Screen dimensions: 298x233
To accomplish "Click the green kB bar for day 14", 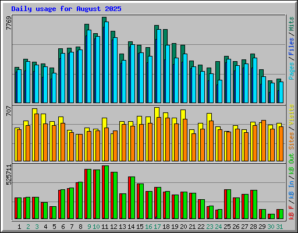I will point(133,198).
